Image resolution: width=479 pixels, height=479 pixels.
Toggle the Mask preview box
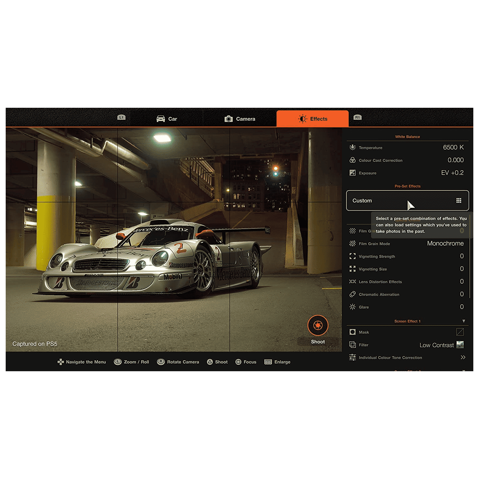pos(460,332)
